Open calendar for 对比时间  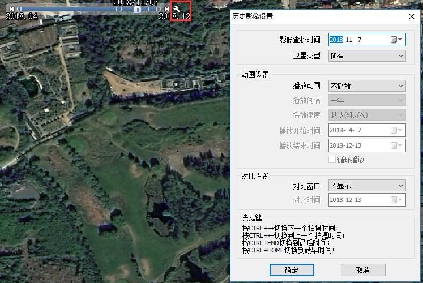pos(396,200)
